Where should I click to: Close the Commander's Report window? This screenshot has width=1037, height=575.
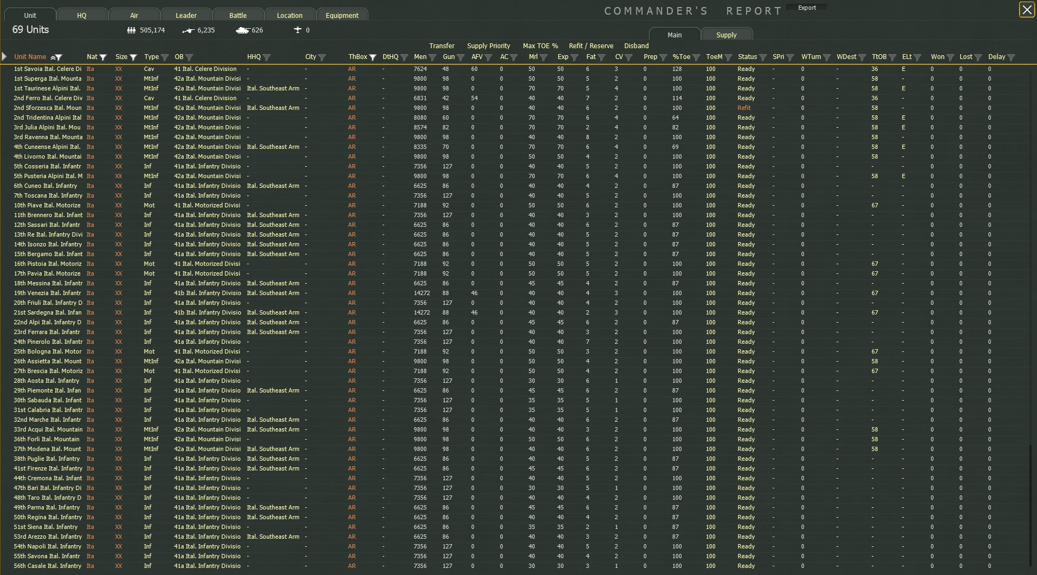pyautogui.click(x=1027, y=10)
